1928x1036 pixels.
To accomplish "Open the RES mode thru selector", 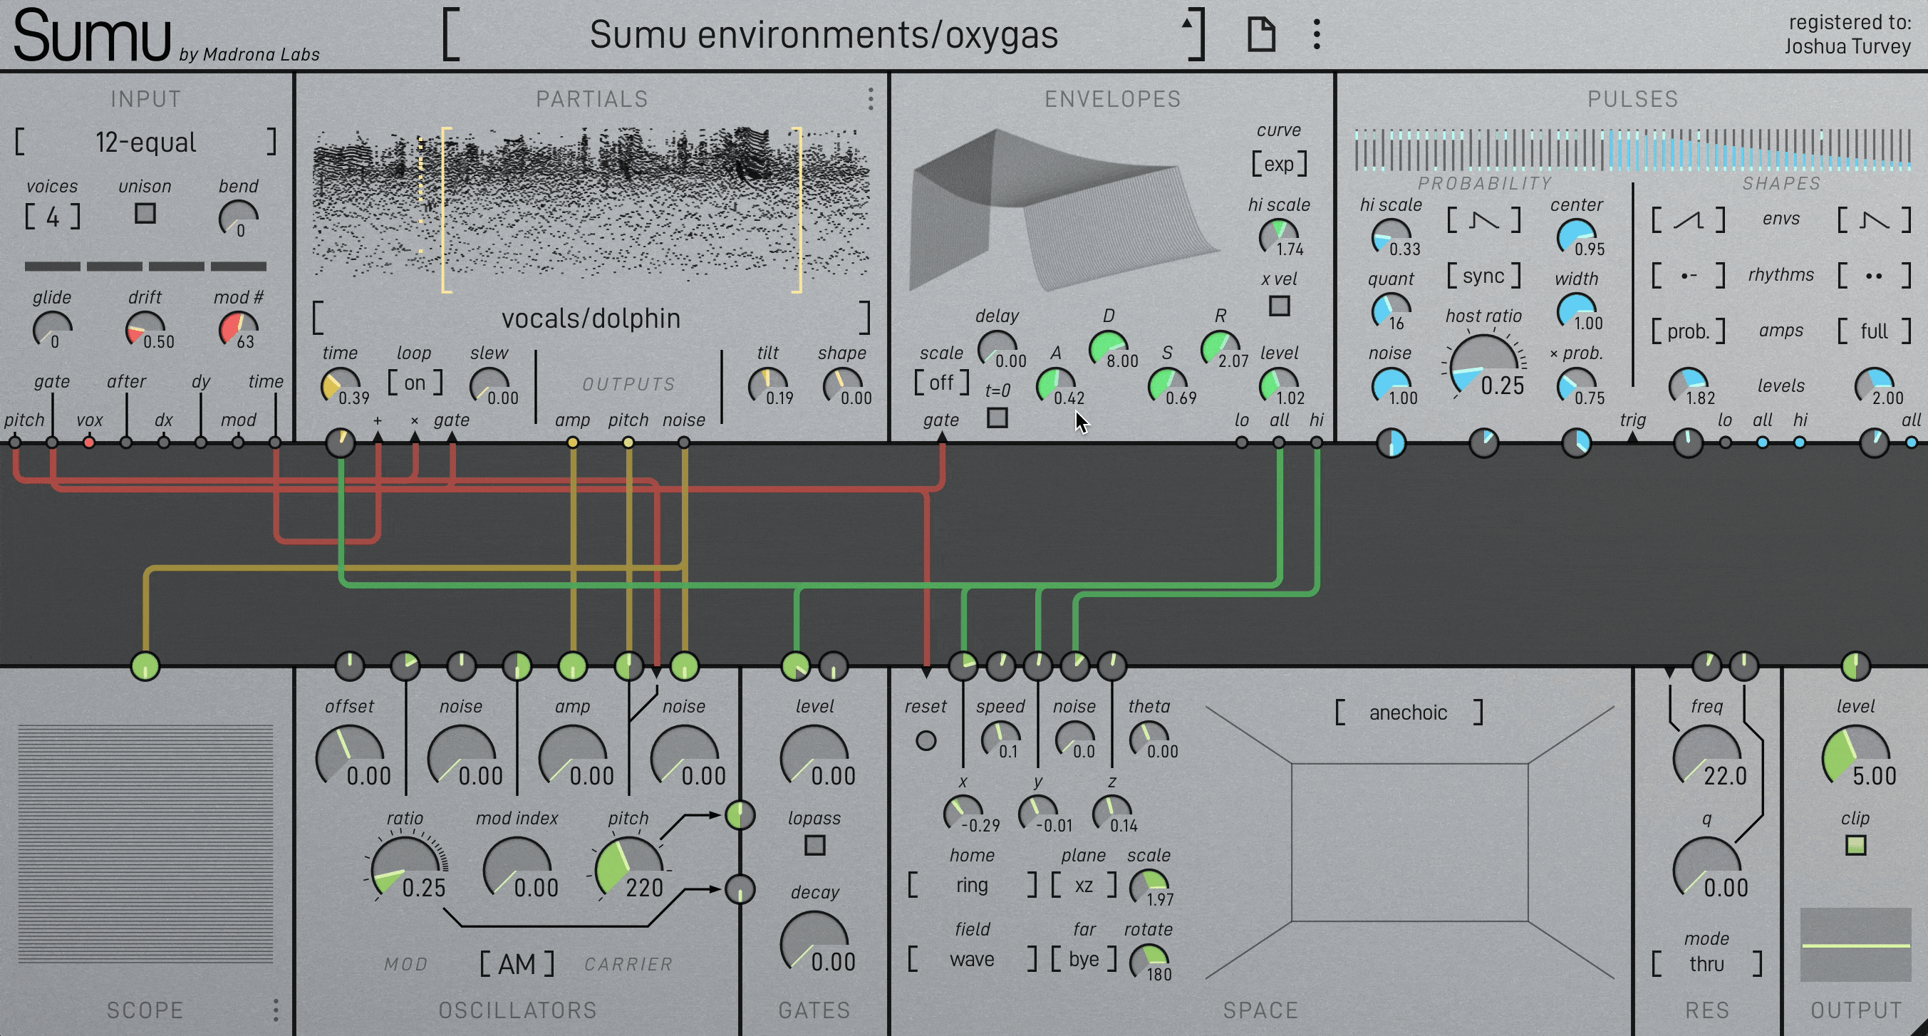I will click(1706, 963).
